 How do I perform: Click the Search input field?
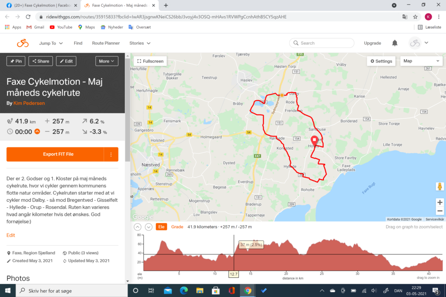(x=322, y=43)
